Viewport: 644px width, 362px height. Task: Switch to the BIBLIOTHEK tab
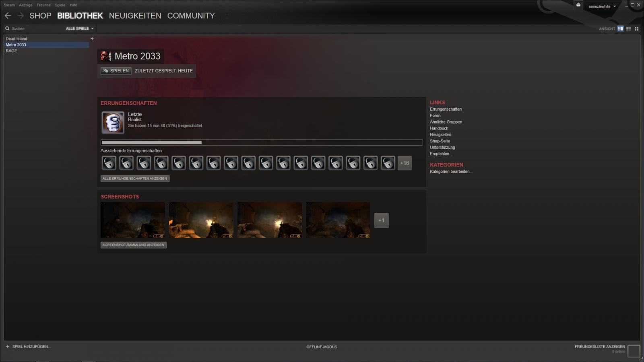[x=80, y=16]
